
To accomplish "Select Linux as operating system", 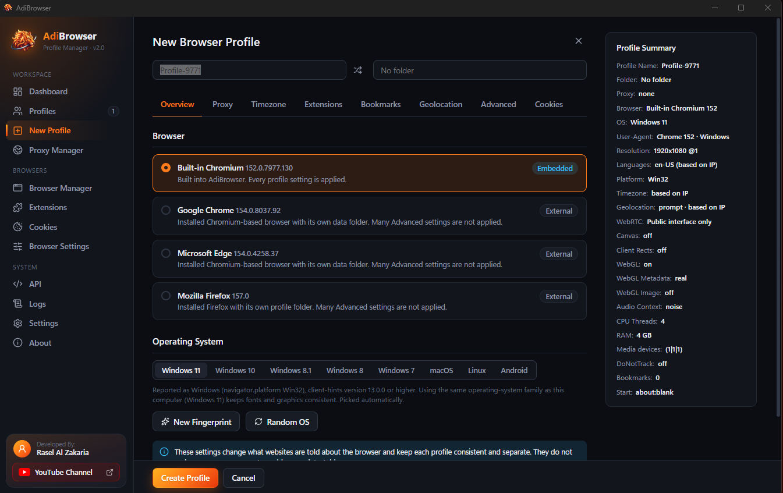I will [x=477, y=370].
